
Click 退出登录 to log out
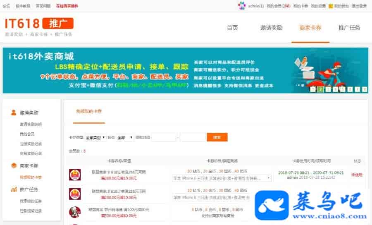pos(359,6)
